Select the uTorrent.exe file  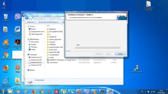coord(52,62)
